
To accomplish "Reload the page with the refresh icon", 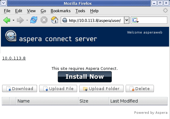I will click(x=34, y=20).
